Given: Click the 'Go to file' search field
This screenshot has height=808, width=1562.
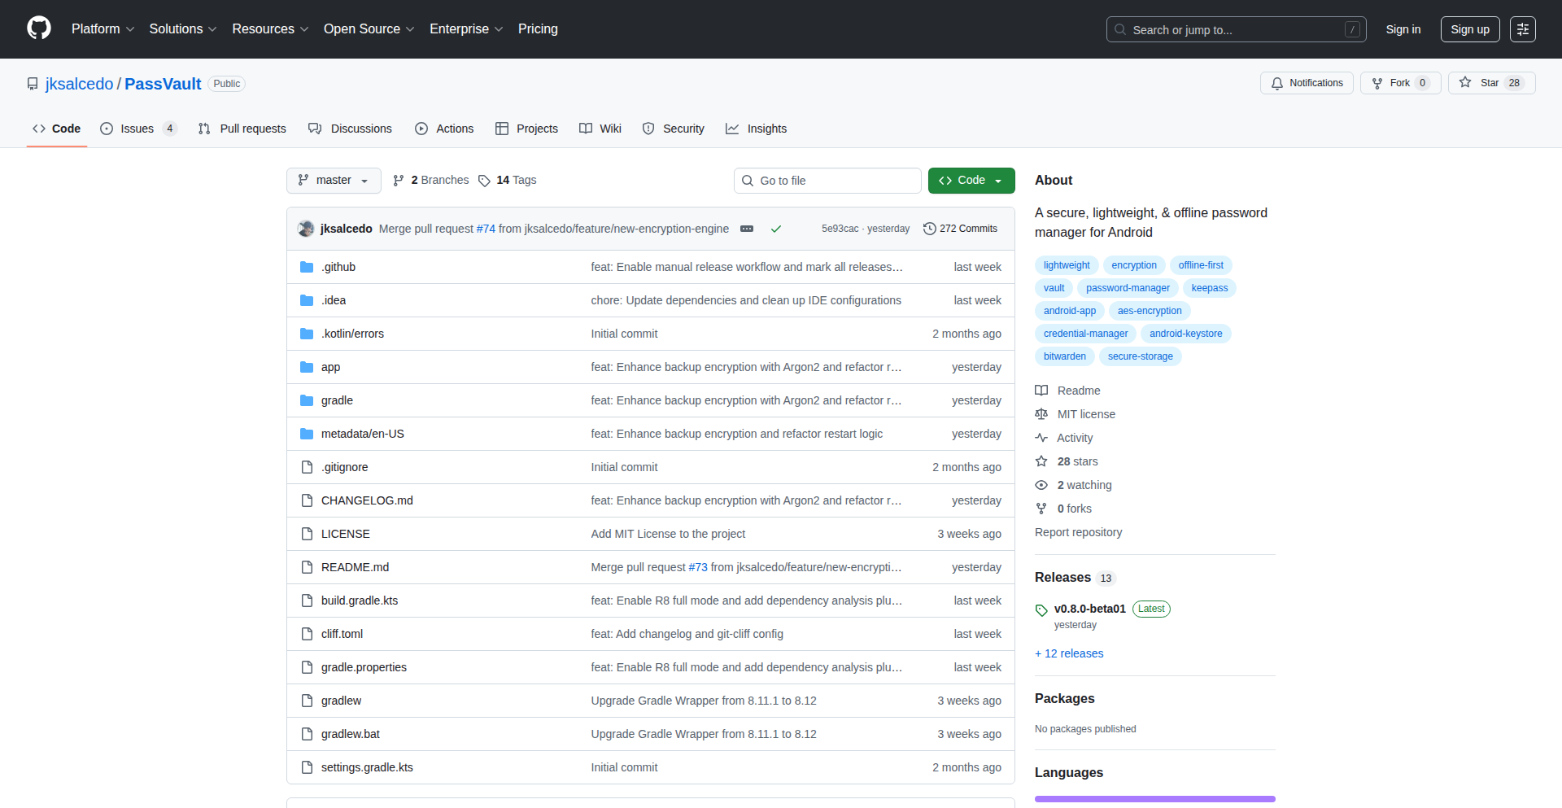Looking at the screenshot, I should pos(827,180).
